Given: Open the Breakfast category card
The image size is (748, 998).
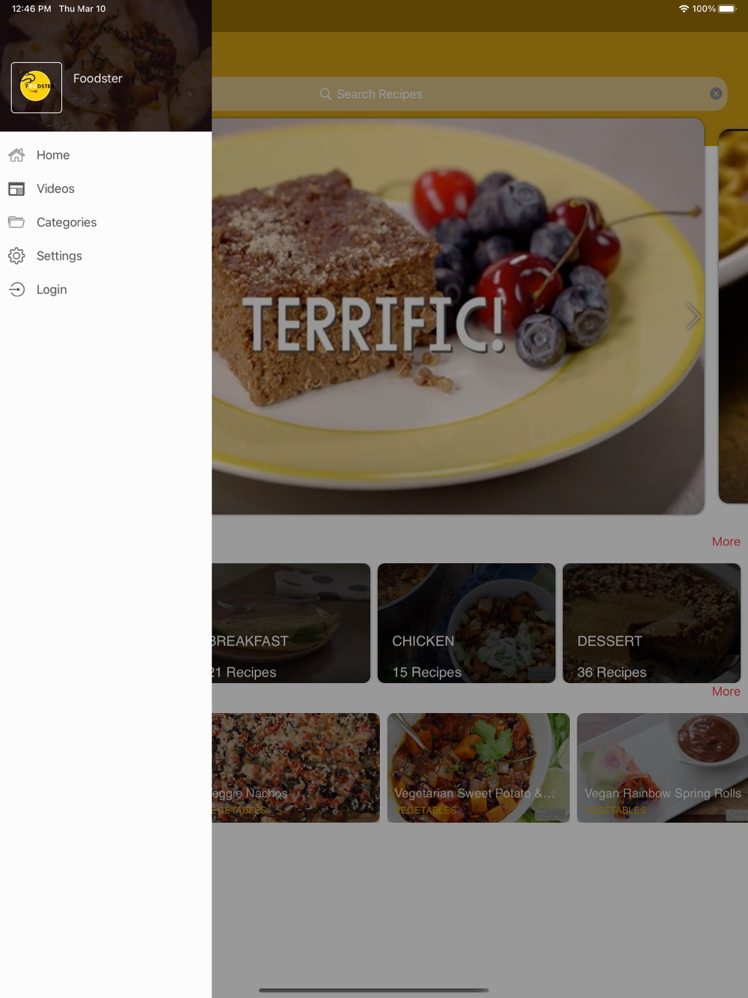Looking at the screenshot, I should click(291, 623).
